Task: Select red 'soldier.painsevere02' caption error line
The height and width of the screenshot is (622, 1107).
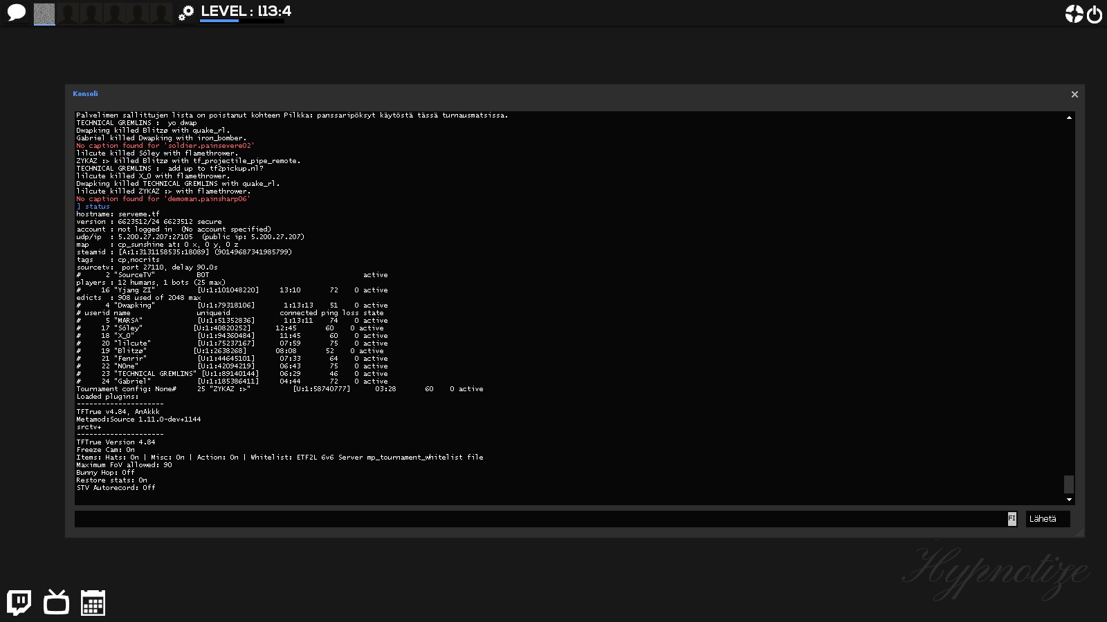Action: point(165,146)
